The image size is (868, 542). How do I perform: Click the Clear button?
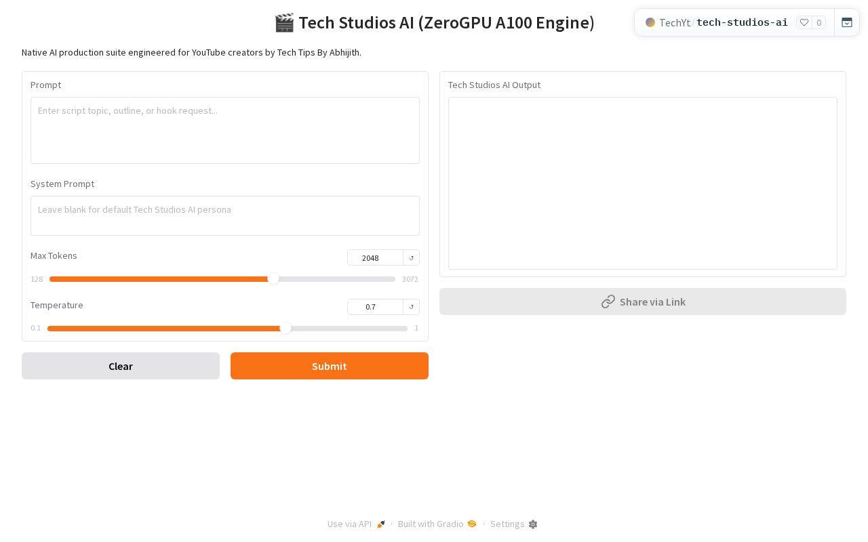121,366
